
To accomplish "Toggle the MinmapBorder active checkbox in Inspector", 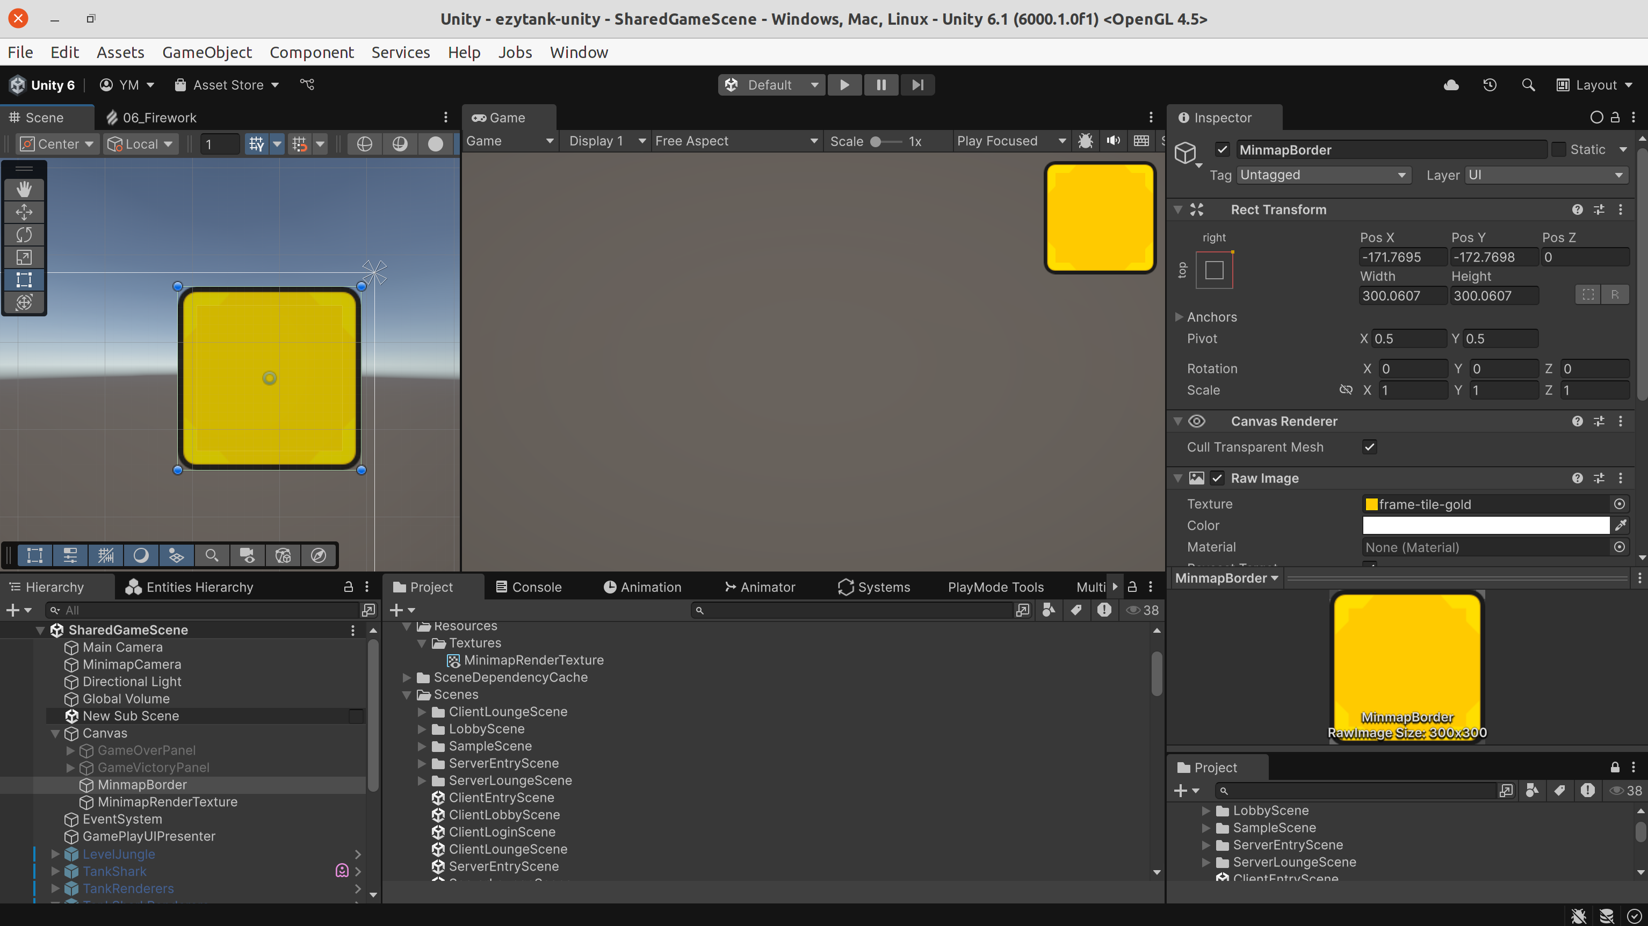I will (x=1223, y=149).
